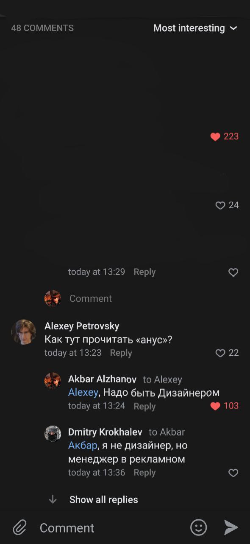Send the comment with paper plane icon
The image size is (250, 544).
(231, 527)
